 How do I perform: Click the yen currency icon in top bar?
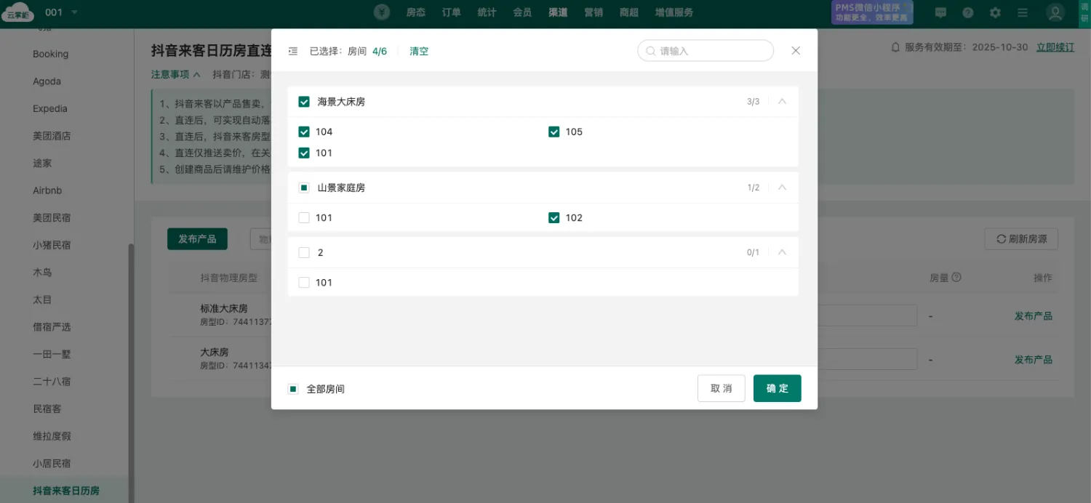point(382,12)
